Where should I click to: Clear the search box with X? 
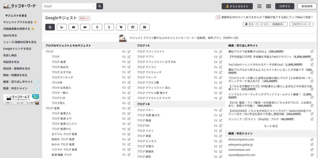pos(94,6)
